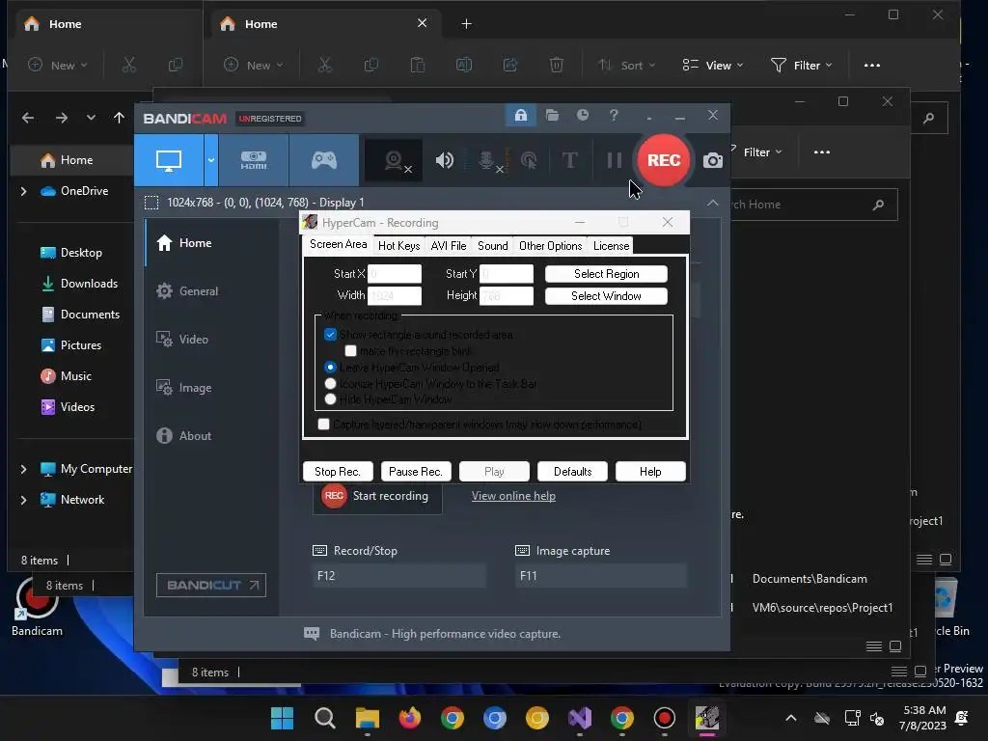Toggle mouse click effects icon in Bandicam
Viewport: 988px width, 741px height.
(529, 160)
